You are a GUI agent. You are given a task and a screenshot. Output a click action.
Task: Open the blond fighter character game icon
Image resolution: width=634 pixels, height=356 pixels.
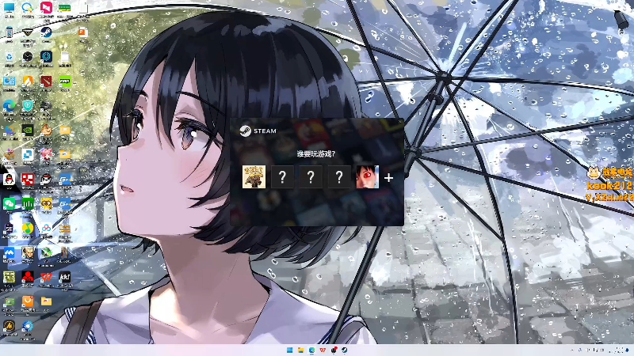pos(28,252)
